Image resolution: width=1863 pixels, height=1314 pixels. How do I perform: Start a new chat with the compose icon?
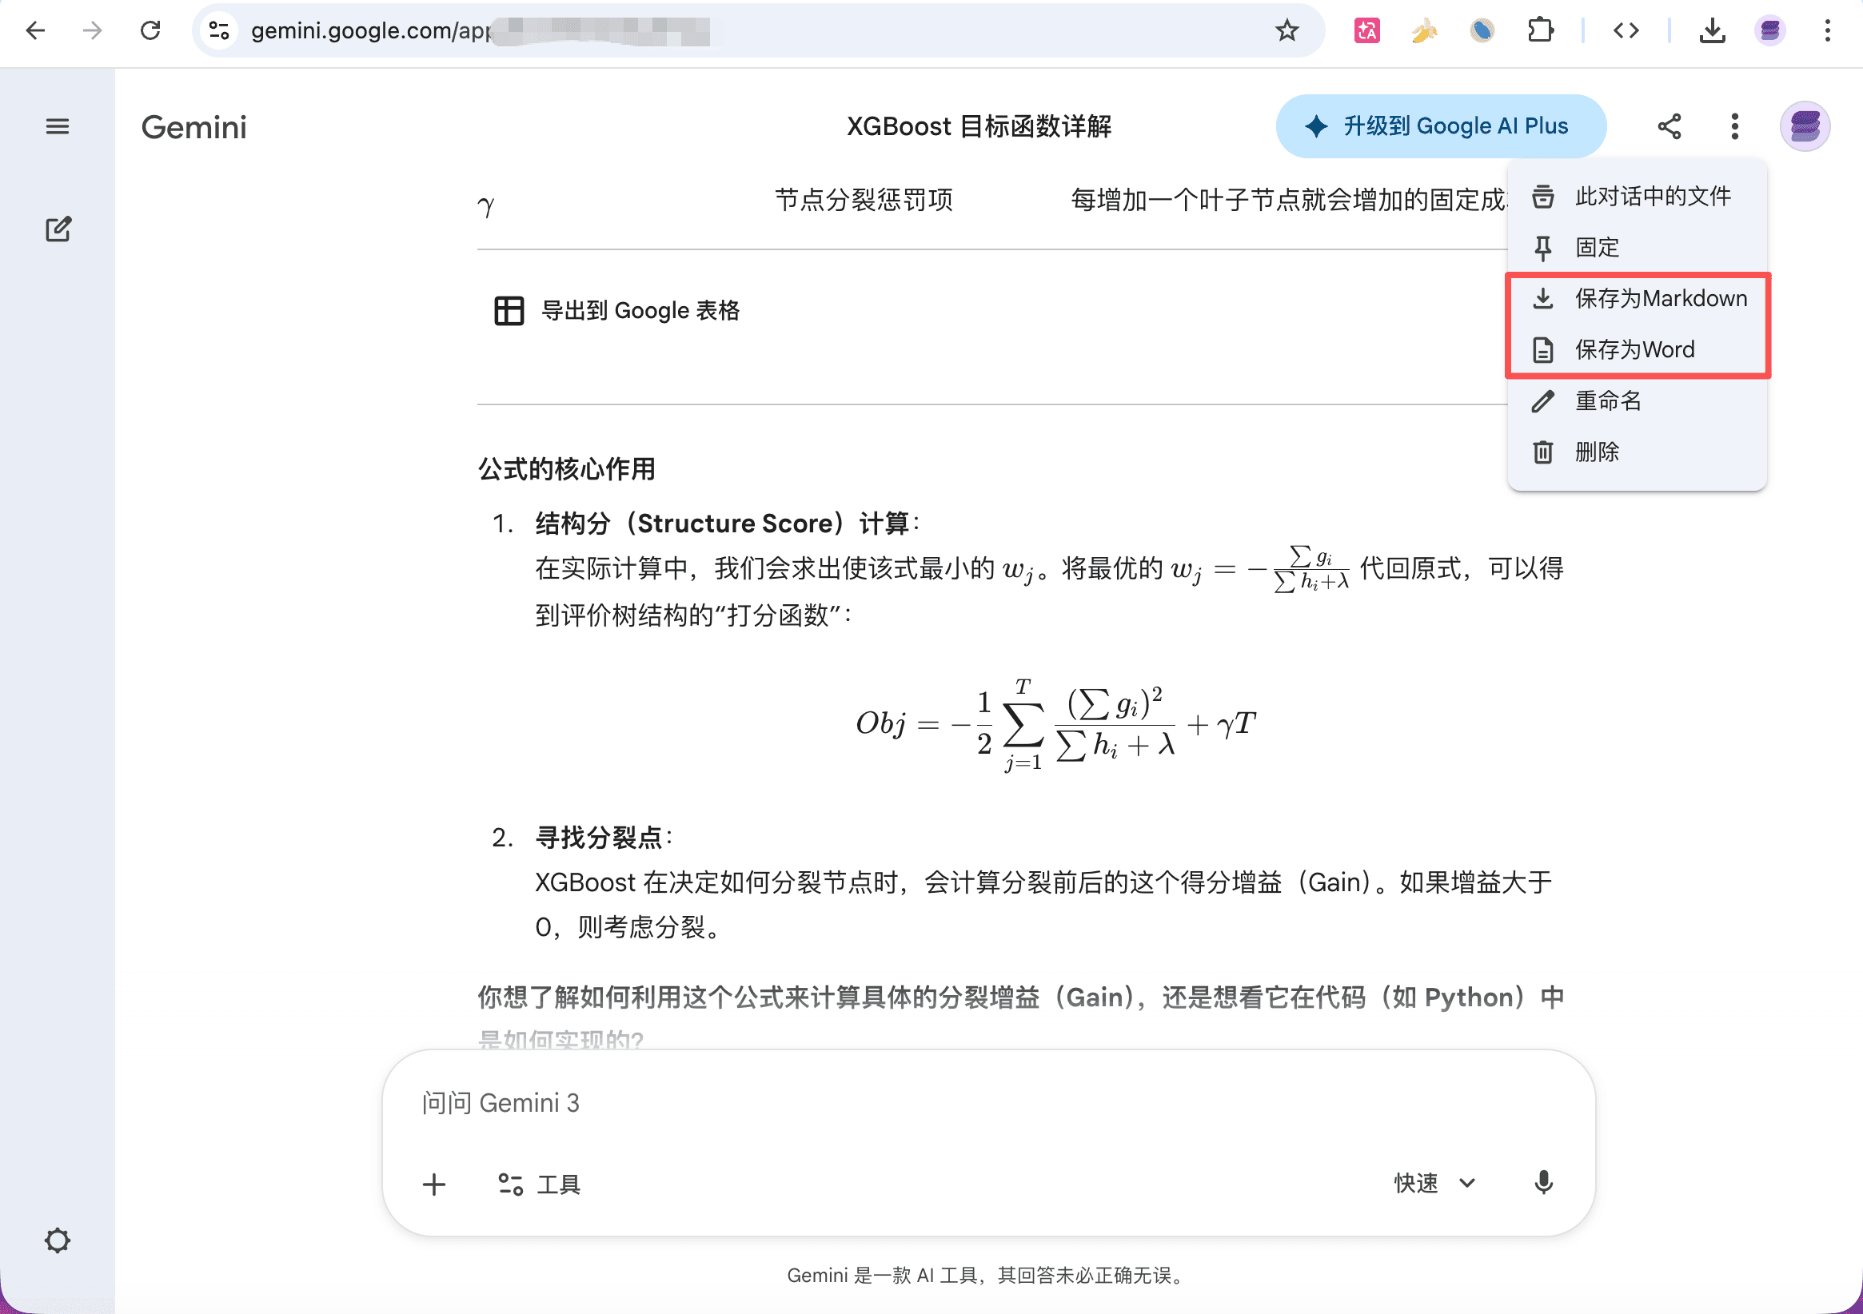58,229
